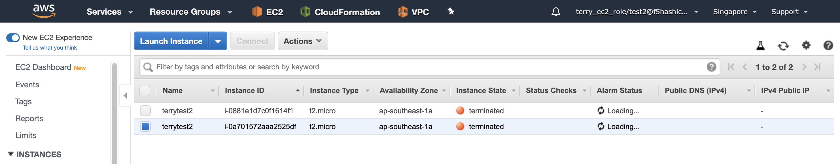
Task: Refresh the instances list
Action: [783, 46]
